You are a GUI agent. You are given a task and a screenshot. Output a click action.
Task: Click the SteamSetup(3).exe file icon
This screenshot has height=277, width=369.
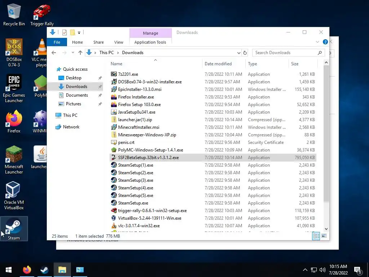[114, 180]
